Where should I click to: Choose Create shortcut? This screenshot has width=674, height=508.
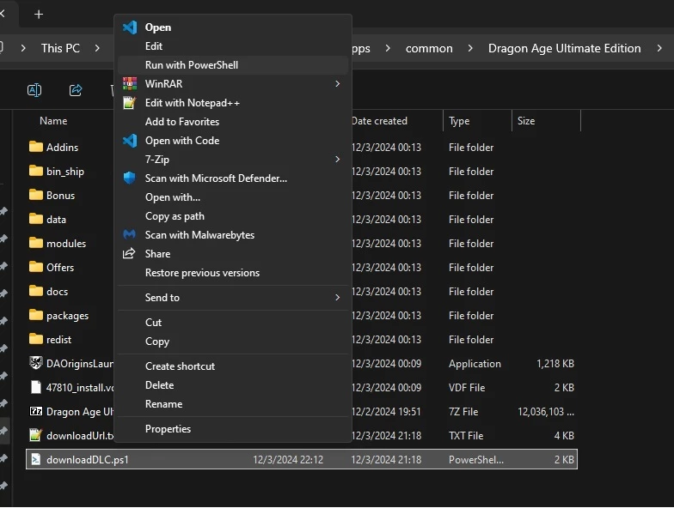point(233,366)
